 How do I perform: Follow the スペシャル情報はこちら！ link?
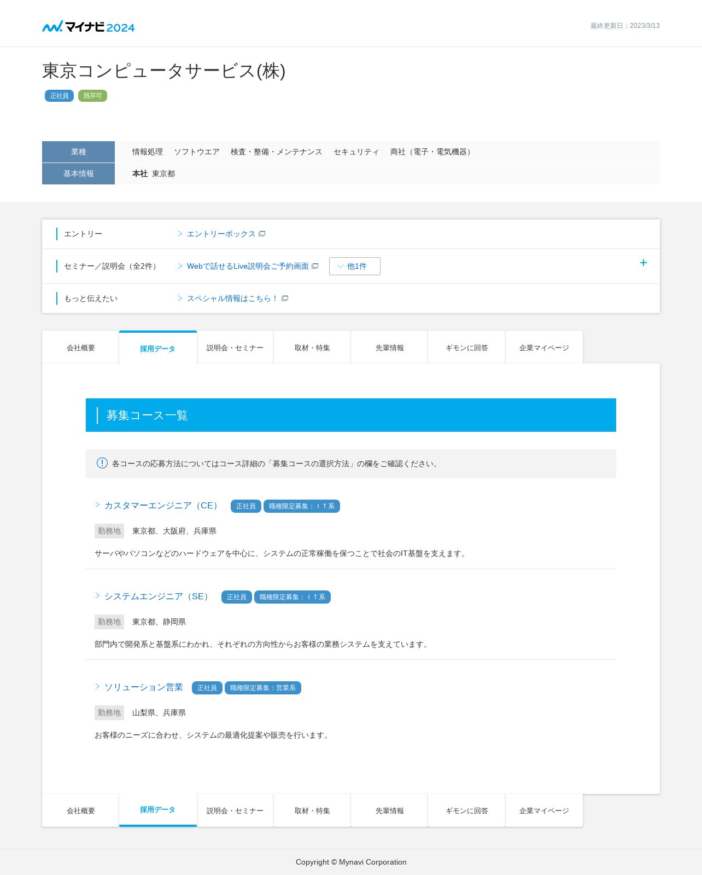point(232,298)
